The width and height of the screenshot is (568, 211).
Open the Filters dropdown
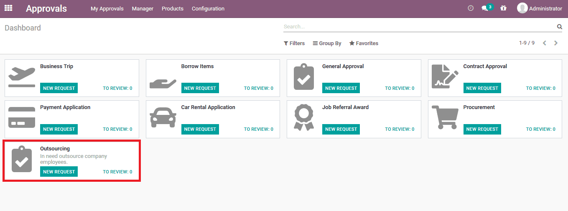click(294, 43)
